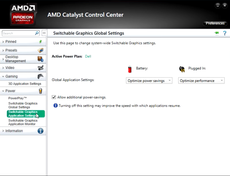This screenshot has width=230, height=176.
Task: Minimize the Catalyst Control Center window
Action: click(x=218, y=6)
